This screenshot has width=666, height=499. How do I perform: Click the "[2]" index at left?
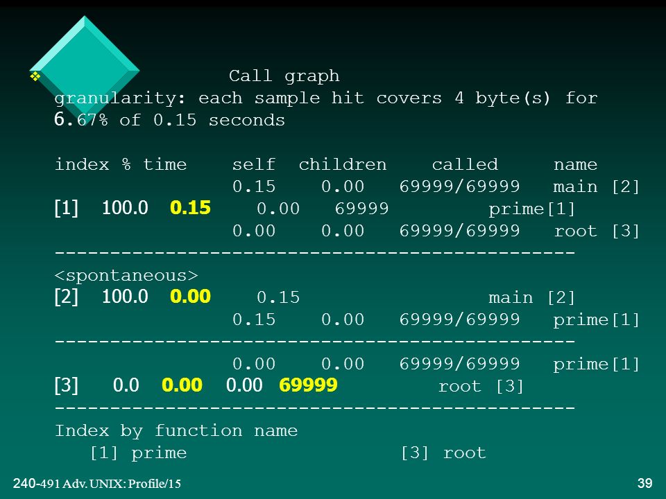(67, 296)
